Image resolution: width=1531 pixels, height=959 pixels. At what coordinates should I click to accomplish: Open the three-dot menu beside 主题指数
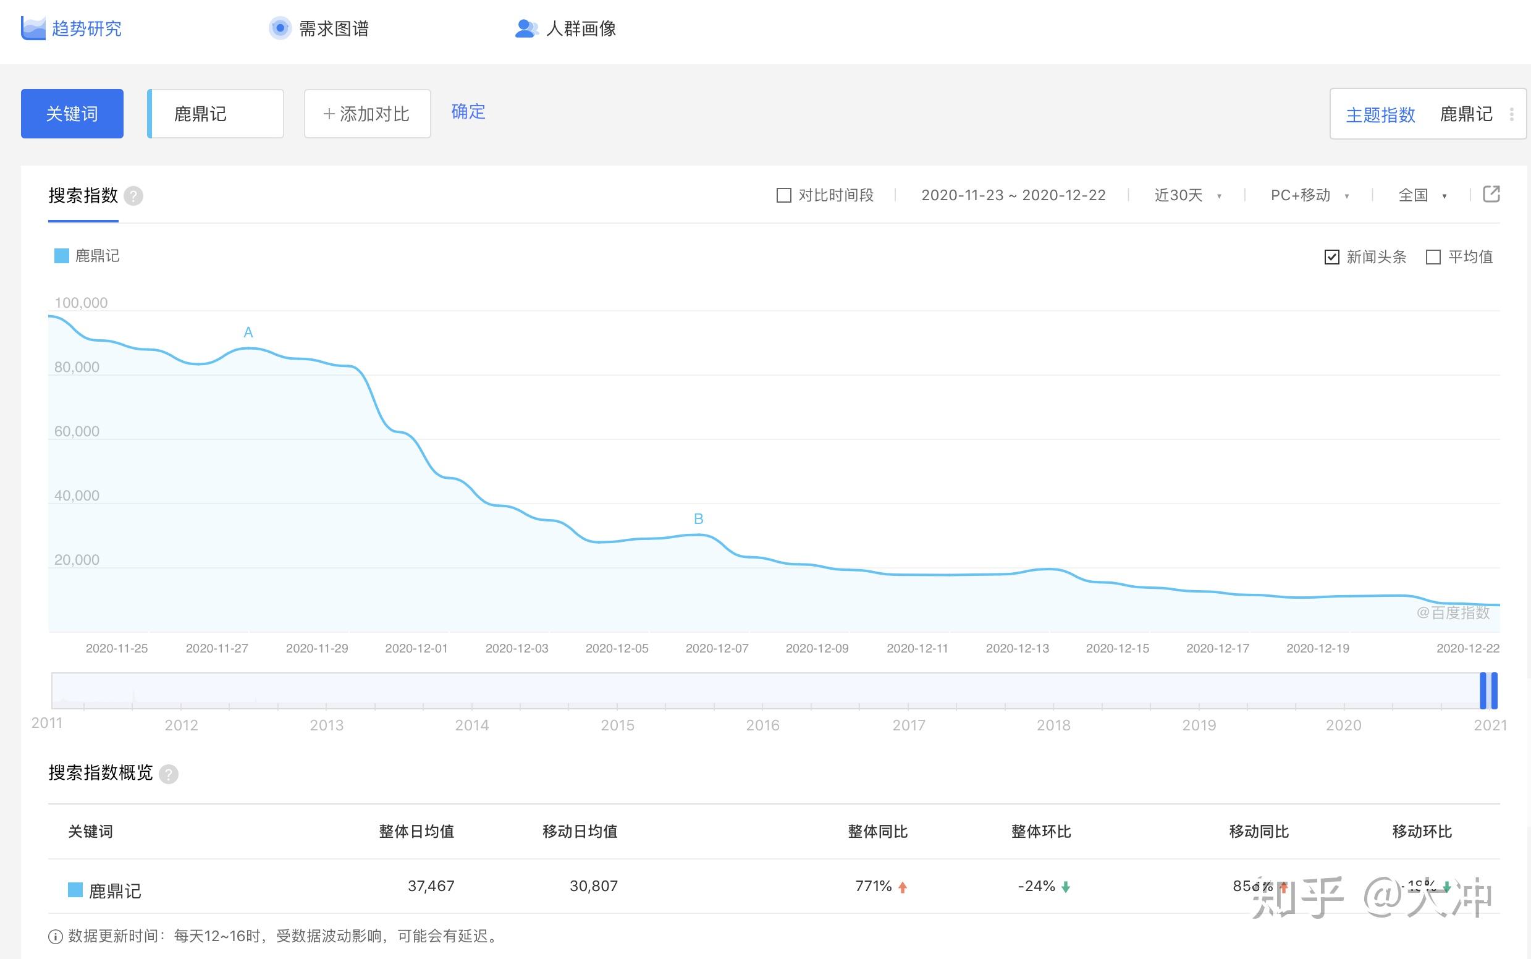tap(1512, 114)
